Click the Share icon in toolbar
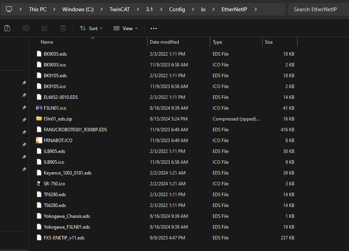 pos(45,28)
